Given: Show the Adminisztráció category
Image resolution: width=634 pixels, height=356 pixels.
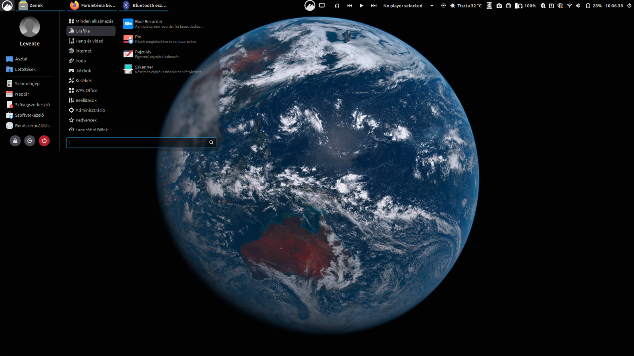Looking at the screenshot, I should 91,110.
